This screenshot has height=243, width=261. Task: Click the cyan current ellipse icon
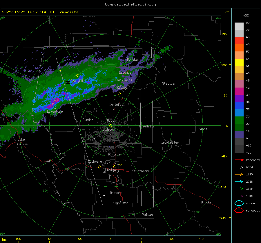[x=239, y=203]
